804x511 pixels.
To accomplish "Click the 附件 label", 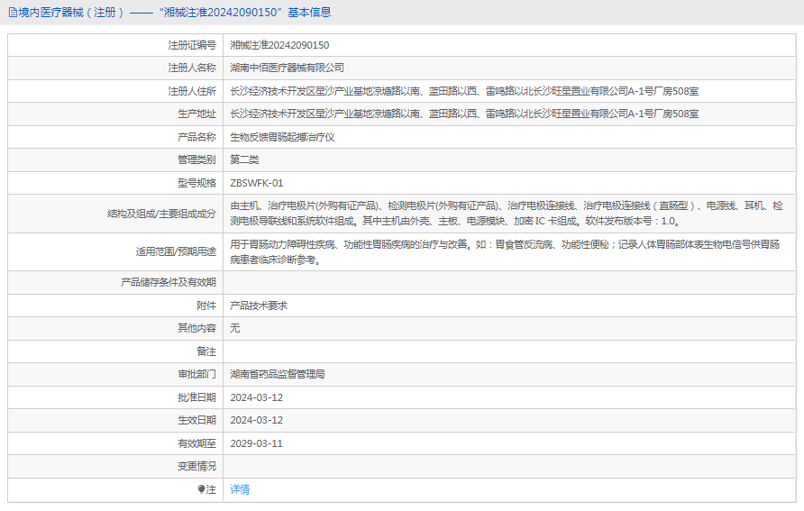I will (206, 306).
